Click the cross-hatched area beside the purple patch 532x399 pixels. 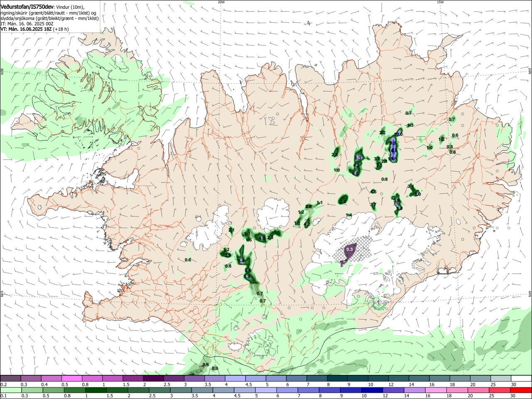click(364, 249)
